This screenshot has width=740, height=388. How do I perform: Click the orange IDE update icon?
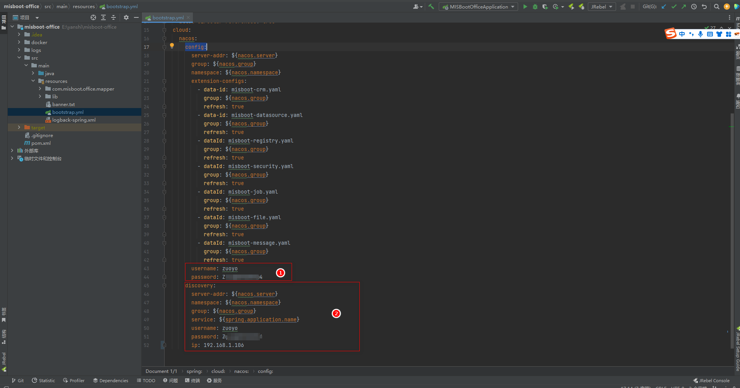click(x=727, y=7)
